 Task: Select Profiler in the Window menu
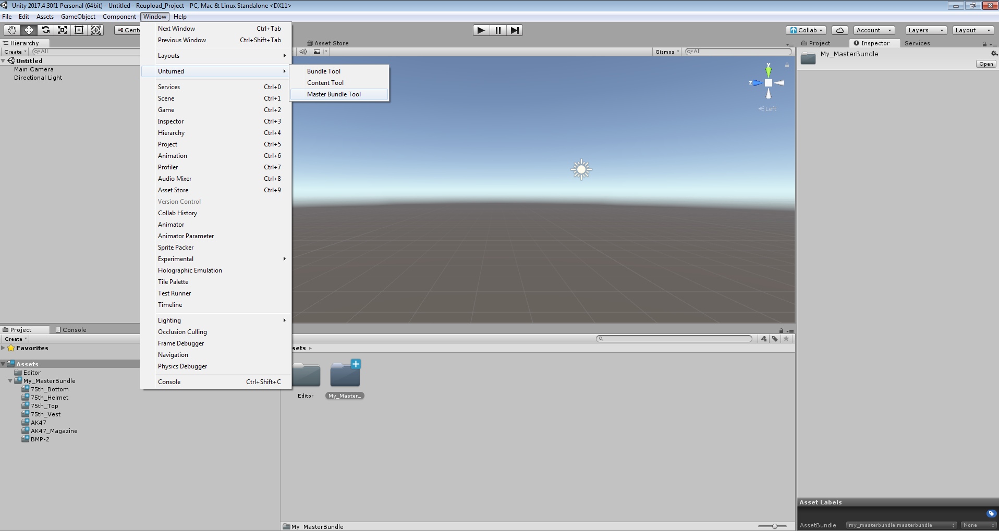[x=216, y=167]
